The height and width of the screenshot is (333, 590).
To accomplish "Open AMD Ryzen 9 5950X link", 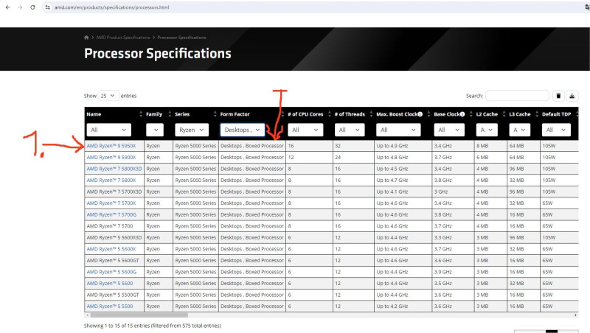I will coord(111,146).
